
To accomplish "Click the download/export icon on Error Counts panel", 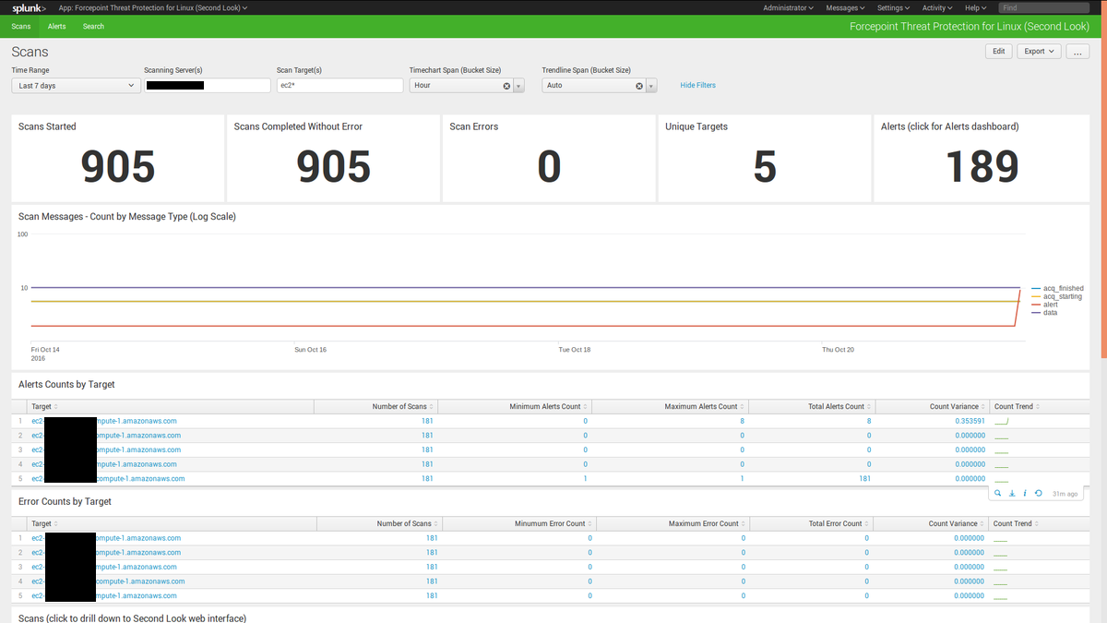I will coord(1012,493).
